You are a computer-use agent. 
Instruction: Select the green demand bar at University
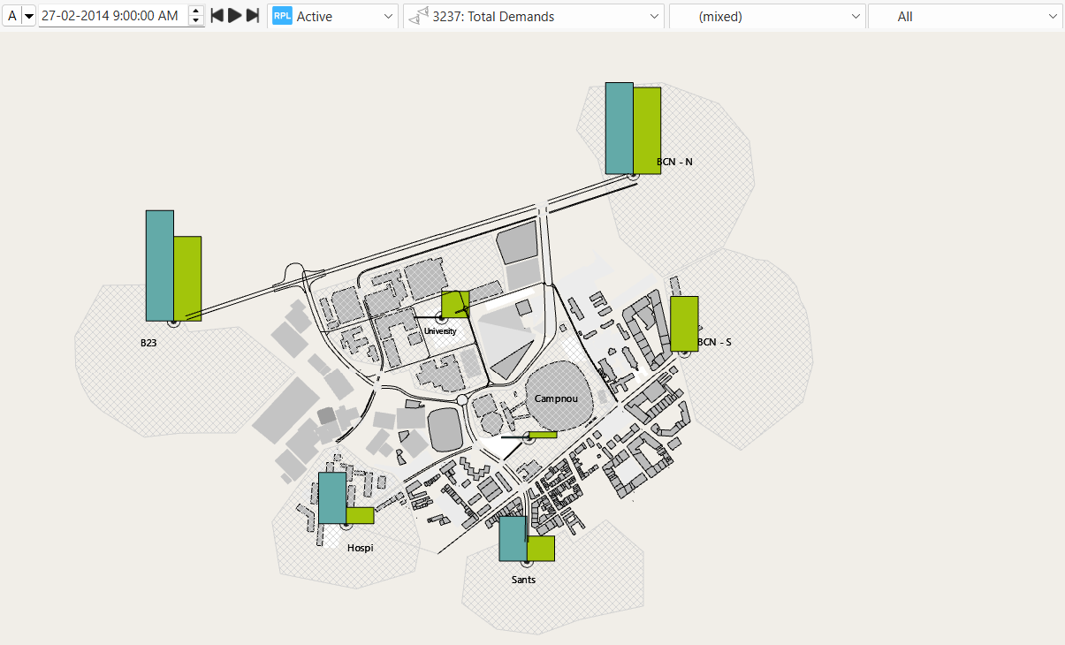[453, 303]
